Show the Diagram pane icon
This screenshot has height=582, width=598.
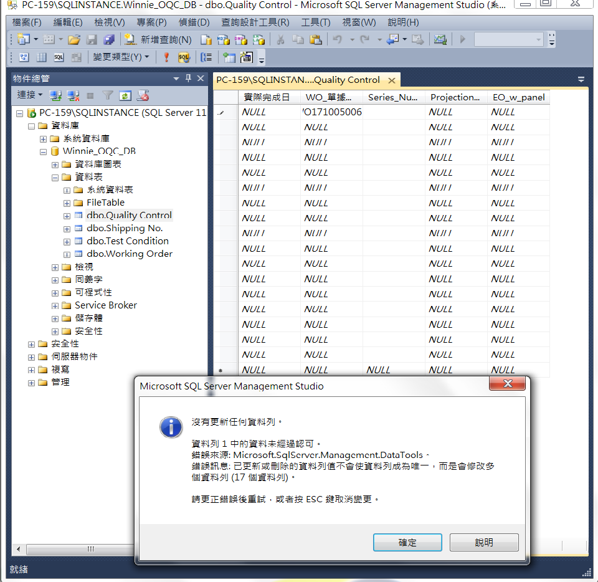(x=24, y=57)
